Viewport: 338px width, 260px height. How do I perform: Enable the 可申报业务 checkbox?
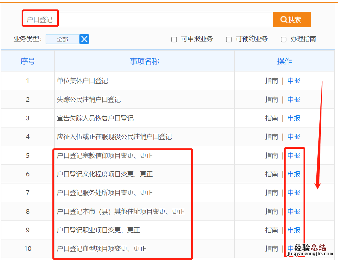point(174,39)
